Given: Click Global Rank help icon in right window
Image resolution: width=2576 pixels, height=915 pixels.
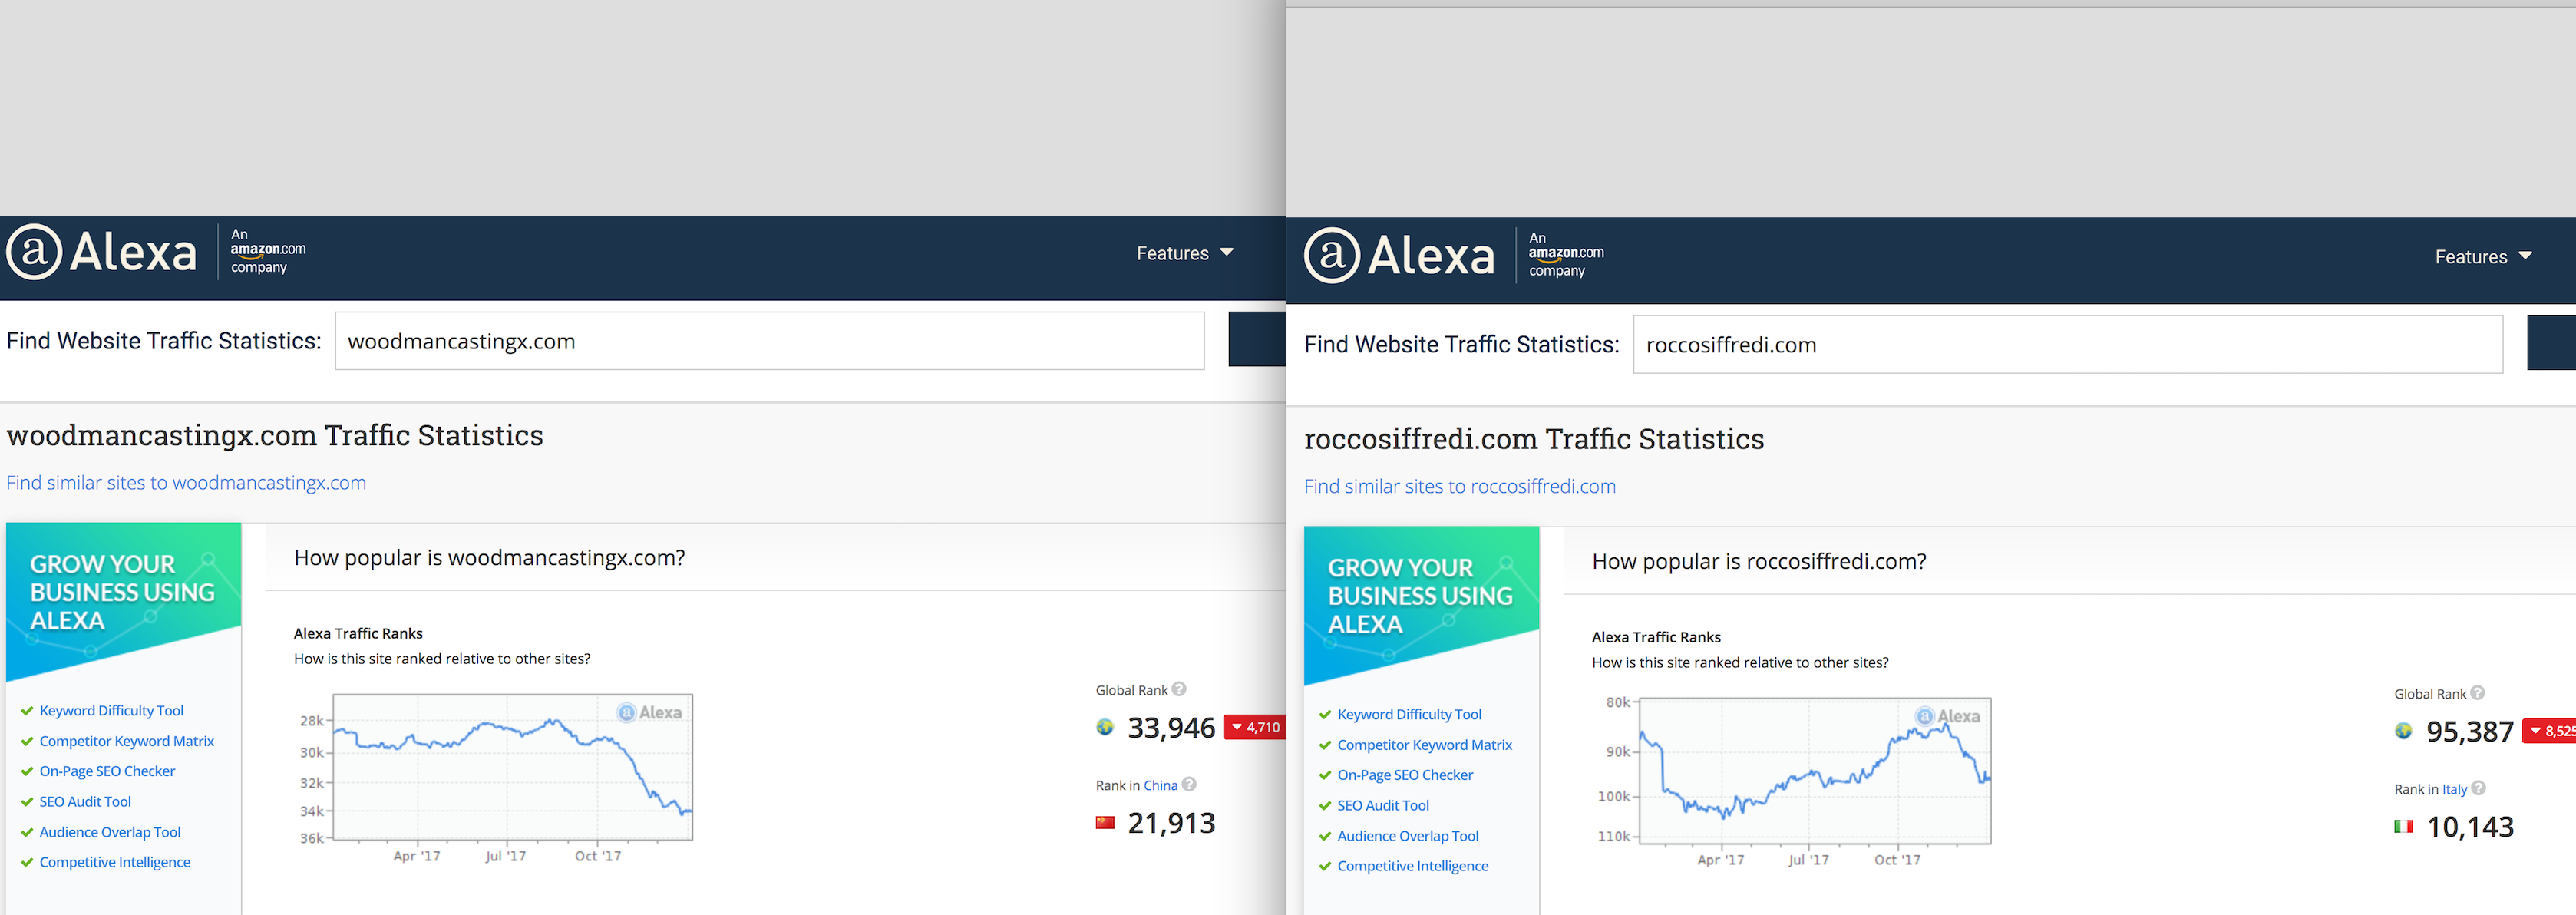Looking at the screenshot, I should click(x=2477, y=693).
